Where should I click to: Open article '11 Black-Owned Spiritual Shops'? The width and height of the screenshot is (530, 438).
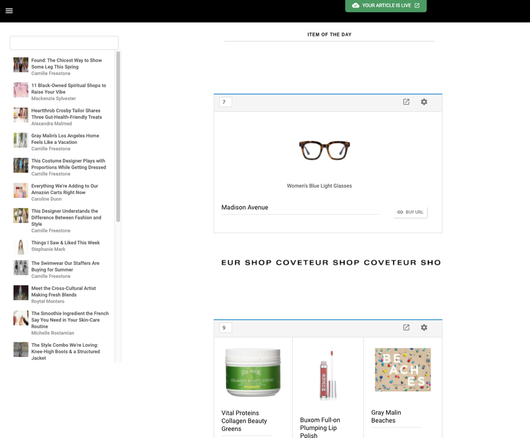click(68, 89)
